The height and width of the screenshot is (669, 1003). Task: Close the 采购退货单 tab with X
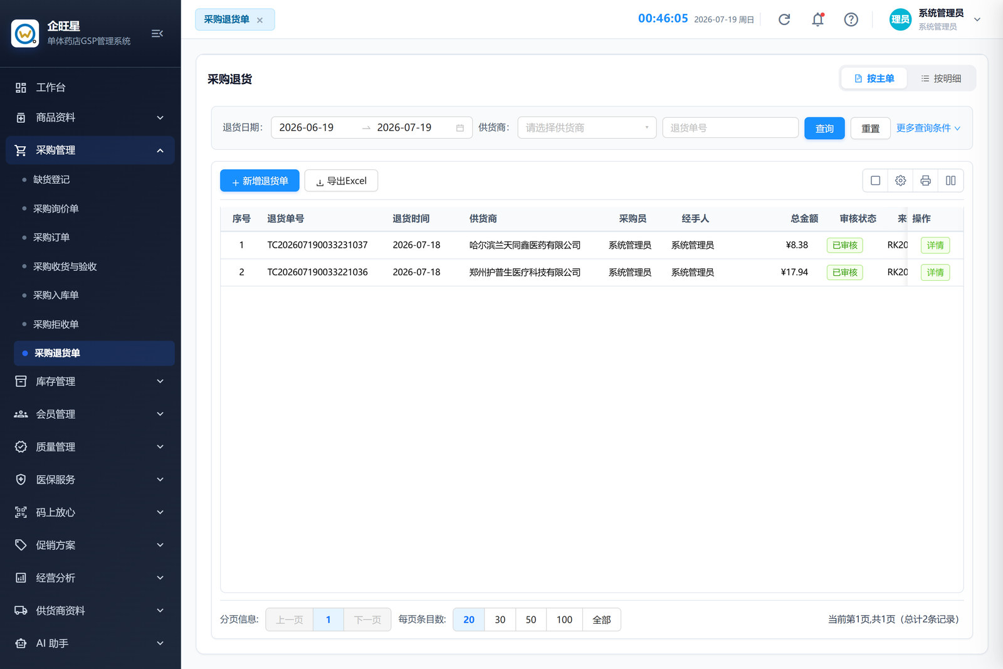pos(260,20)
